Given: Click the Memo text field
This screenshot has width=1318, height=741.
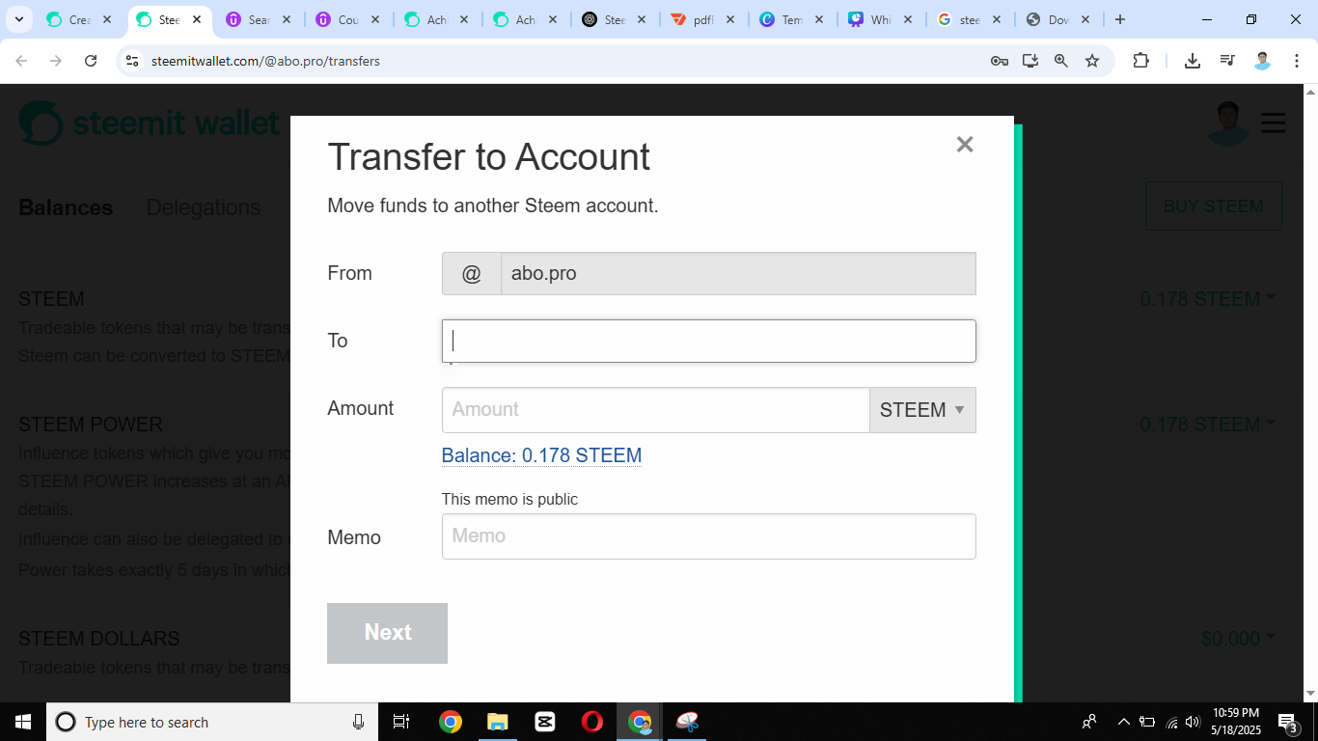Looking at the screenshot, I should tap(709, 536).
